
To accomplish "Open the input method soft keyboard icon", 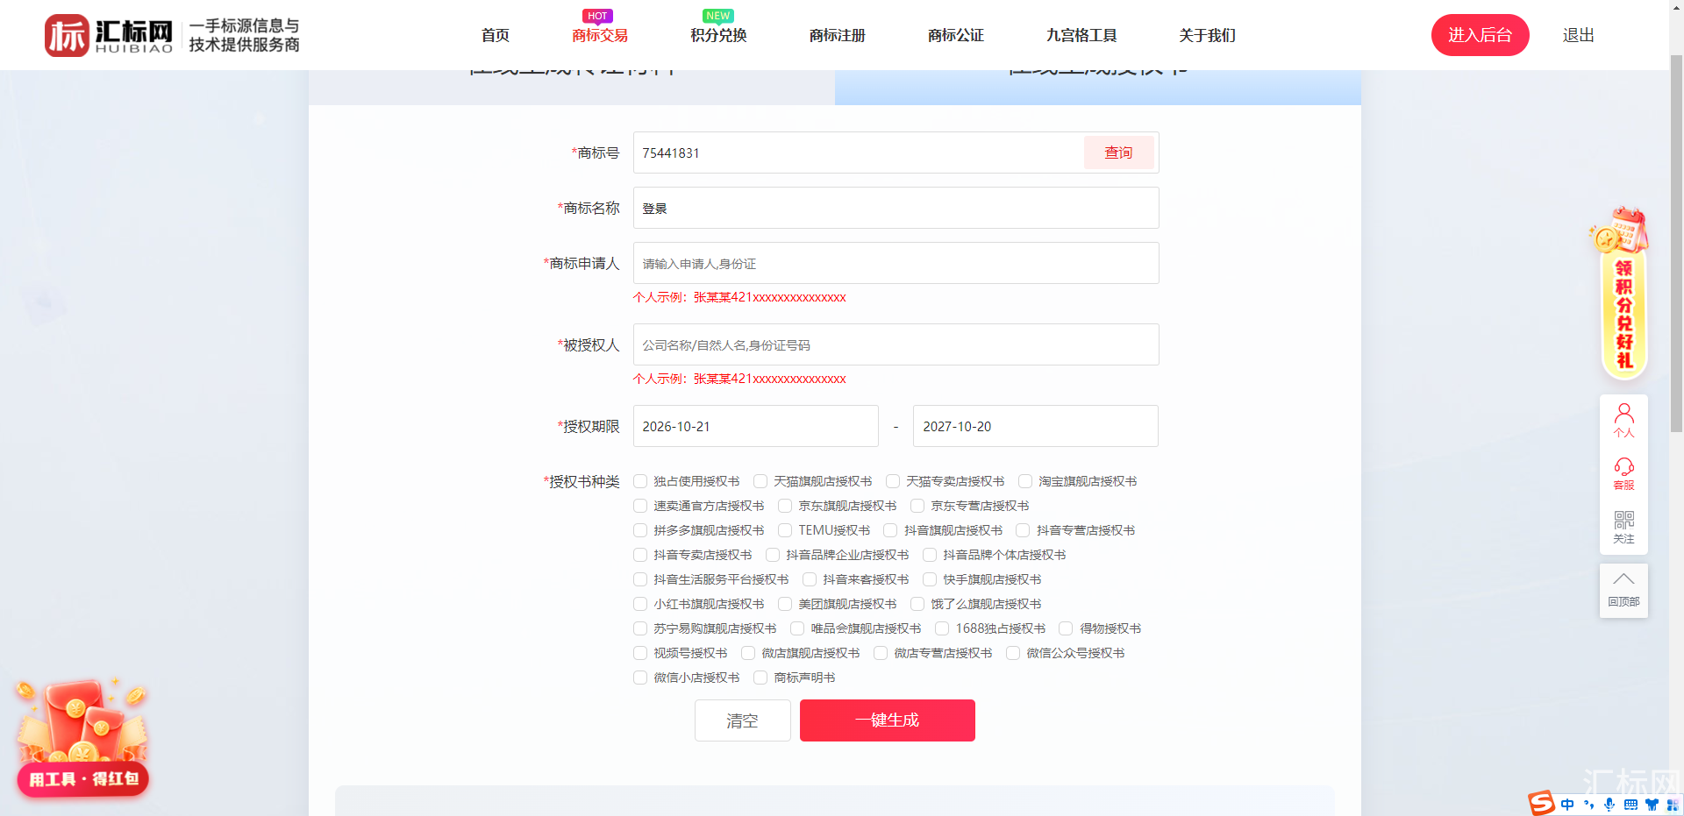I will [x=1630, y=805].
